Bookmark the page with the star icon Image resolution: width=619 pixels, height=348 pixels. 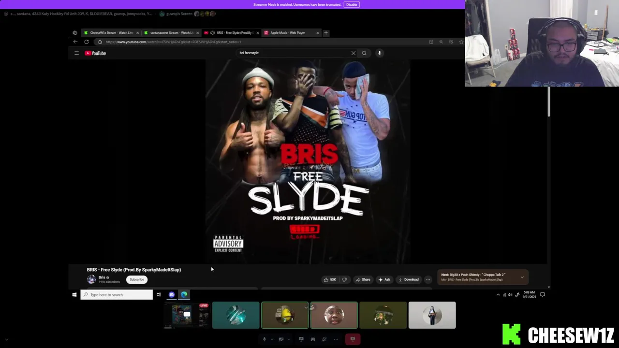pyautogui.click(x=461, y=42)
